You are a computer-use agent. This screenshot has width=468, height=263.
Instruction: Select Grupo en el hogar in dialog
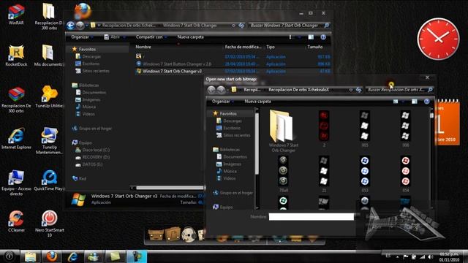233,193
